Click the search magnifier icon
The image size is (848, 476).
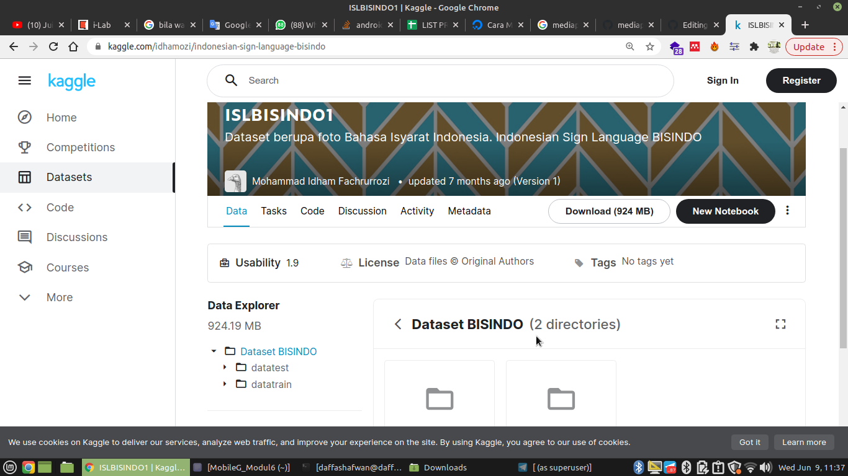[231, 81]
